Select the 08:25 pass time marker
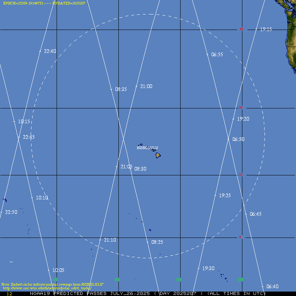296x296 pixels. (157, 242)
